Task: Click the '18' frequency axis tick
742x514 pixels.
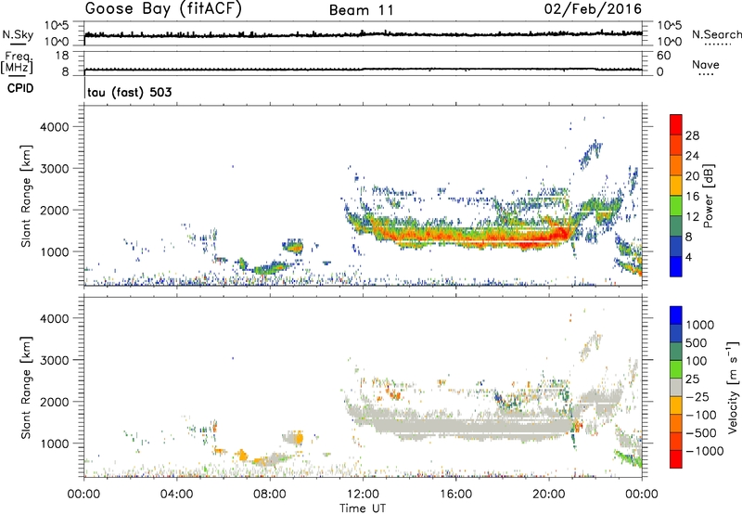Action: click(62, 56)
